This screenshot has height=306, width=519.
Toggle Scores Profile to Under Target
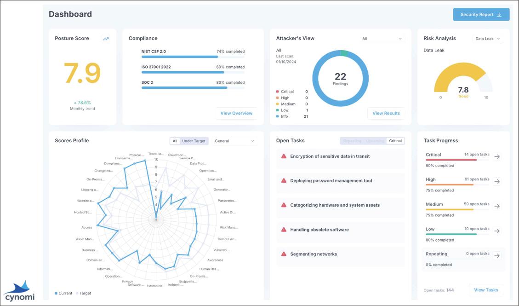[x=194, y=141]
